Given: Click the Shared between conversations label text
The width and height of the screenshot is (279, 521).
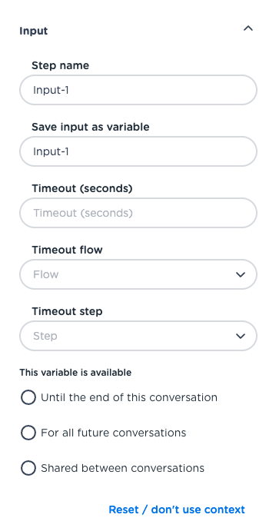Looking at the screenshot, I should [122, 468].
